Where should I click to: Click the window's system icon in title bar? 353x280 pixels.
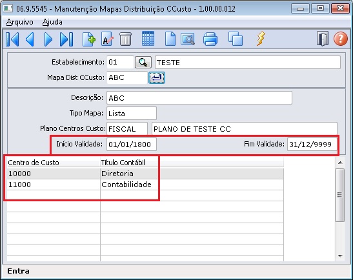pos(8,8)
